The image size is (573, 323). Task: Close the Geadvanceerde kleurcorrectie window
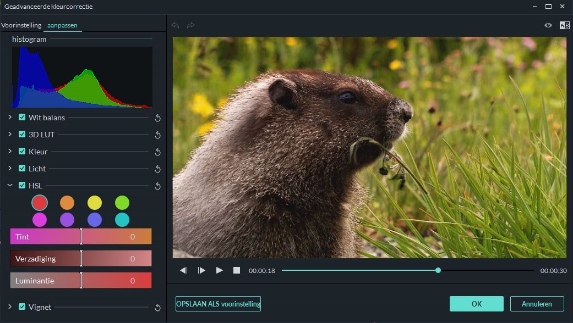[563, 7]
